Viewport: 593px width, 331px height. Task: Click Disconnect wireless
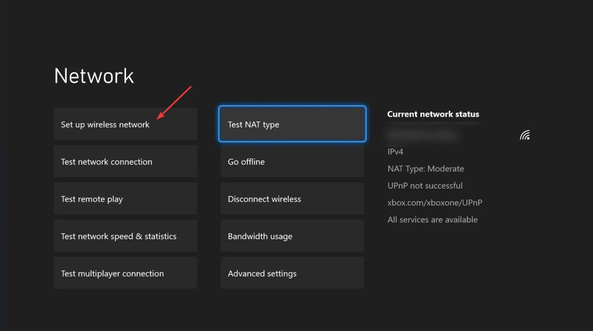coord(292,199)
